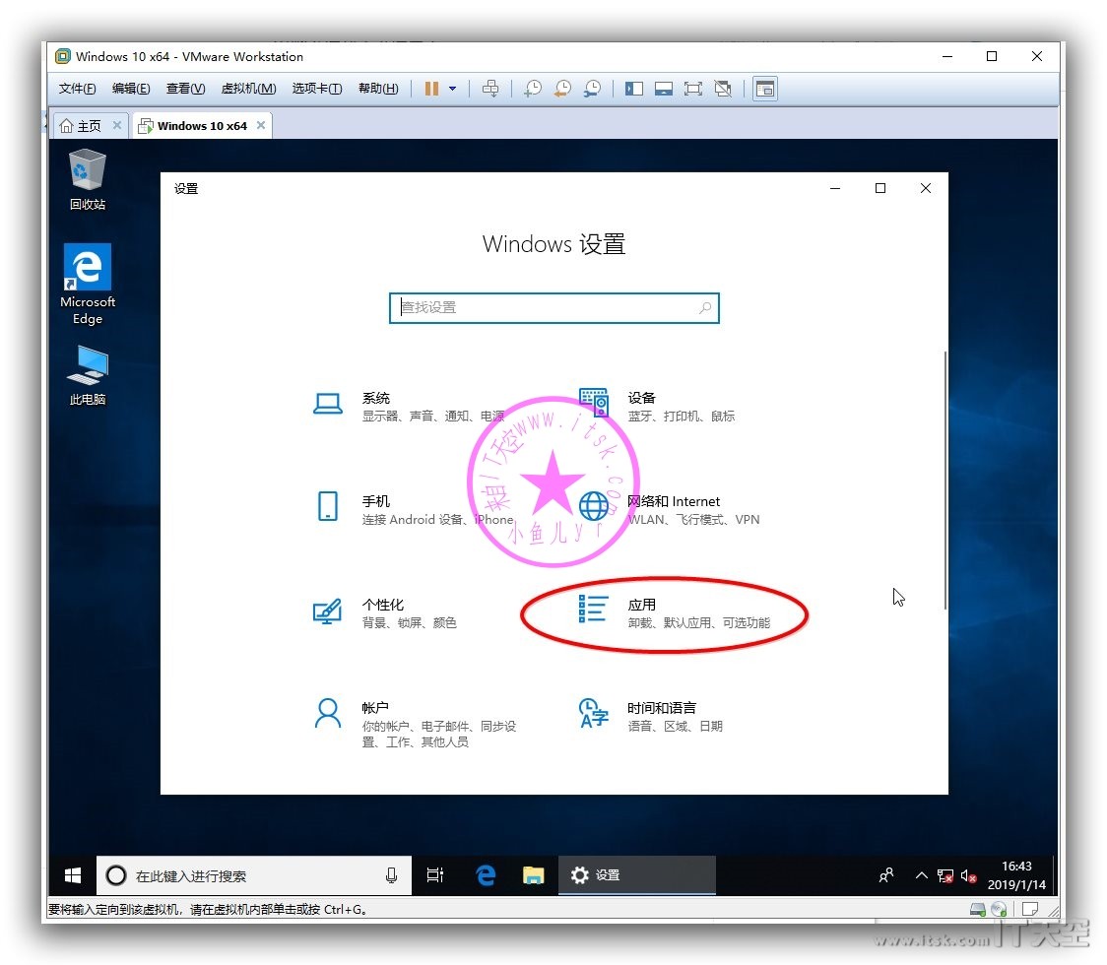The width and height of the screenshot is (1107, 965).
Task: Expand the hidden system tray icons
Action: (921, 875)
